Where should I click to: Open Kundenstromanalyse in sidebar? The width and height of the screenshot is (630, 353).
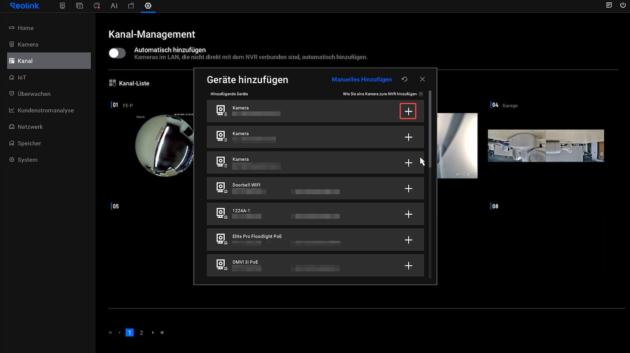pyautogui.click(x=49, y=110)
